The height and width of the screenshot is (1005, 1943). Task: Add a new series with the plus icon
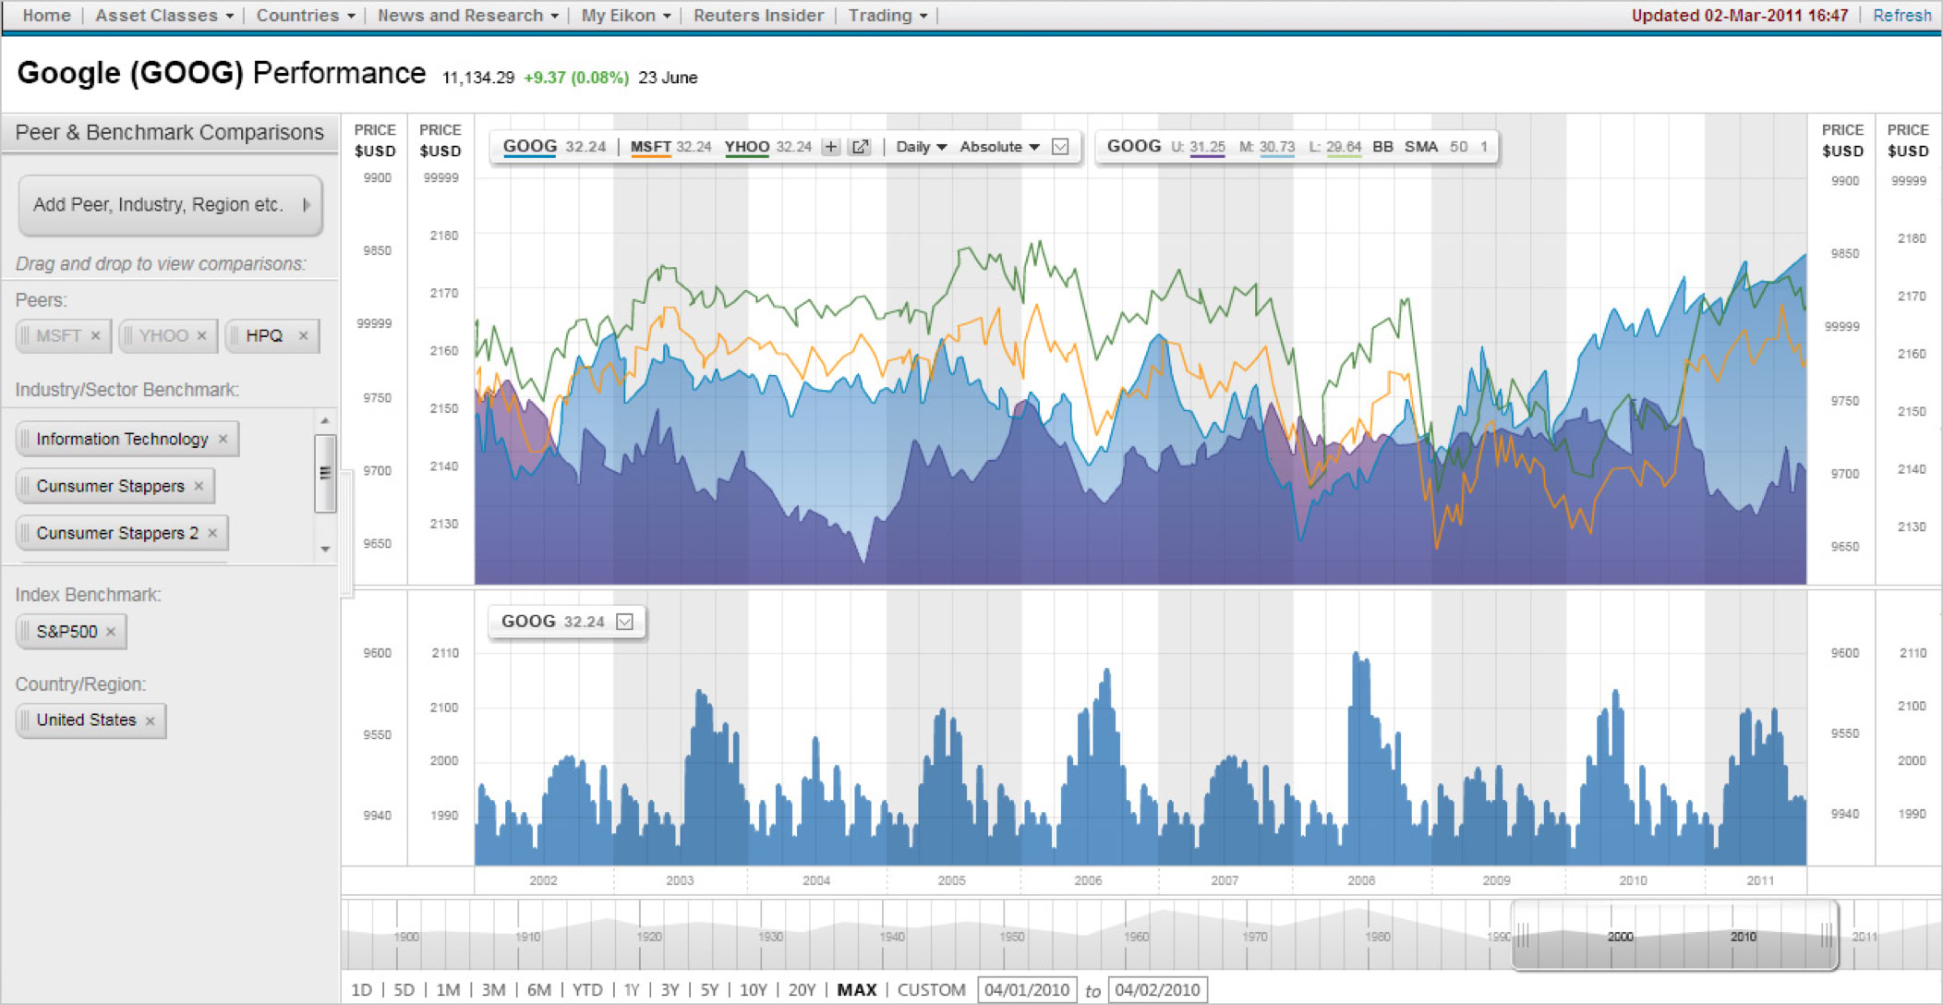(x=831, y=147)
